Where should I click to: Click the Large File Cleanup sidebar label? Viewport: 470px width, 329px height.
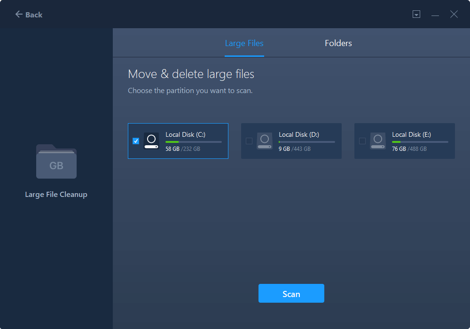(x=56, y=194)
